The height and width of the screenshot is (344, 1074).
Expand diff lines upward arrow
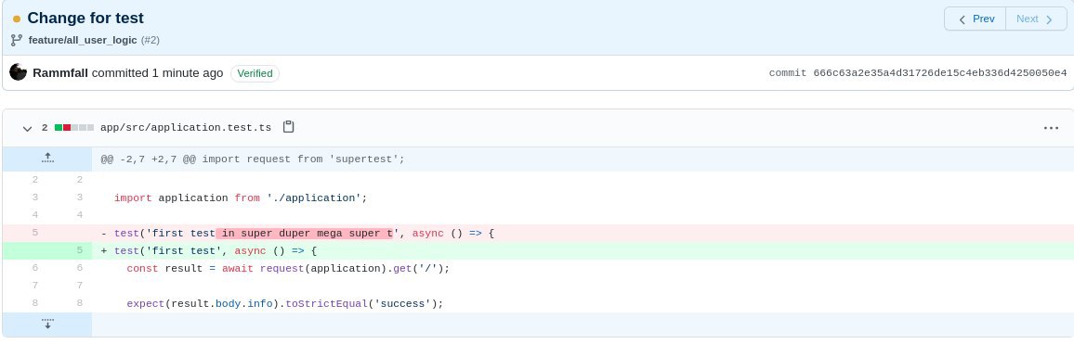coord(47,159)
